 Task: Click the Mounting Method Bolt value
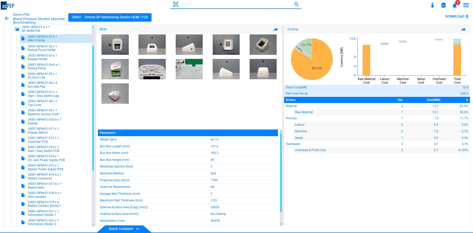[213, 173]
